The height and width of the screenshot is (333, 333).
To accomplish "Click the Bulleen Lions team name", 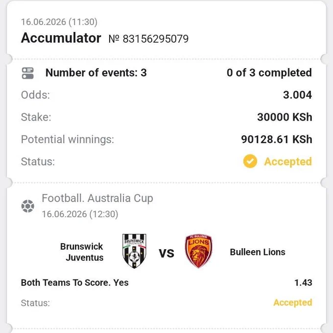I will [x=258, y=252].
